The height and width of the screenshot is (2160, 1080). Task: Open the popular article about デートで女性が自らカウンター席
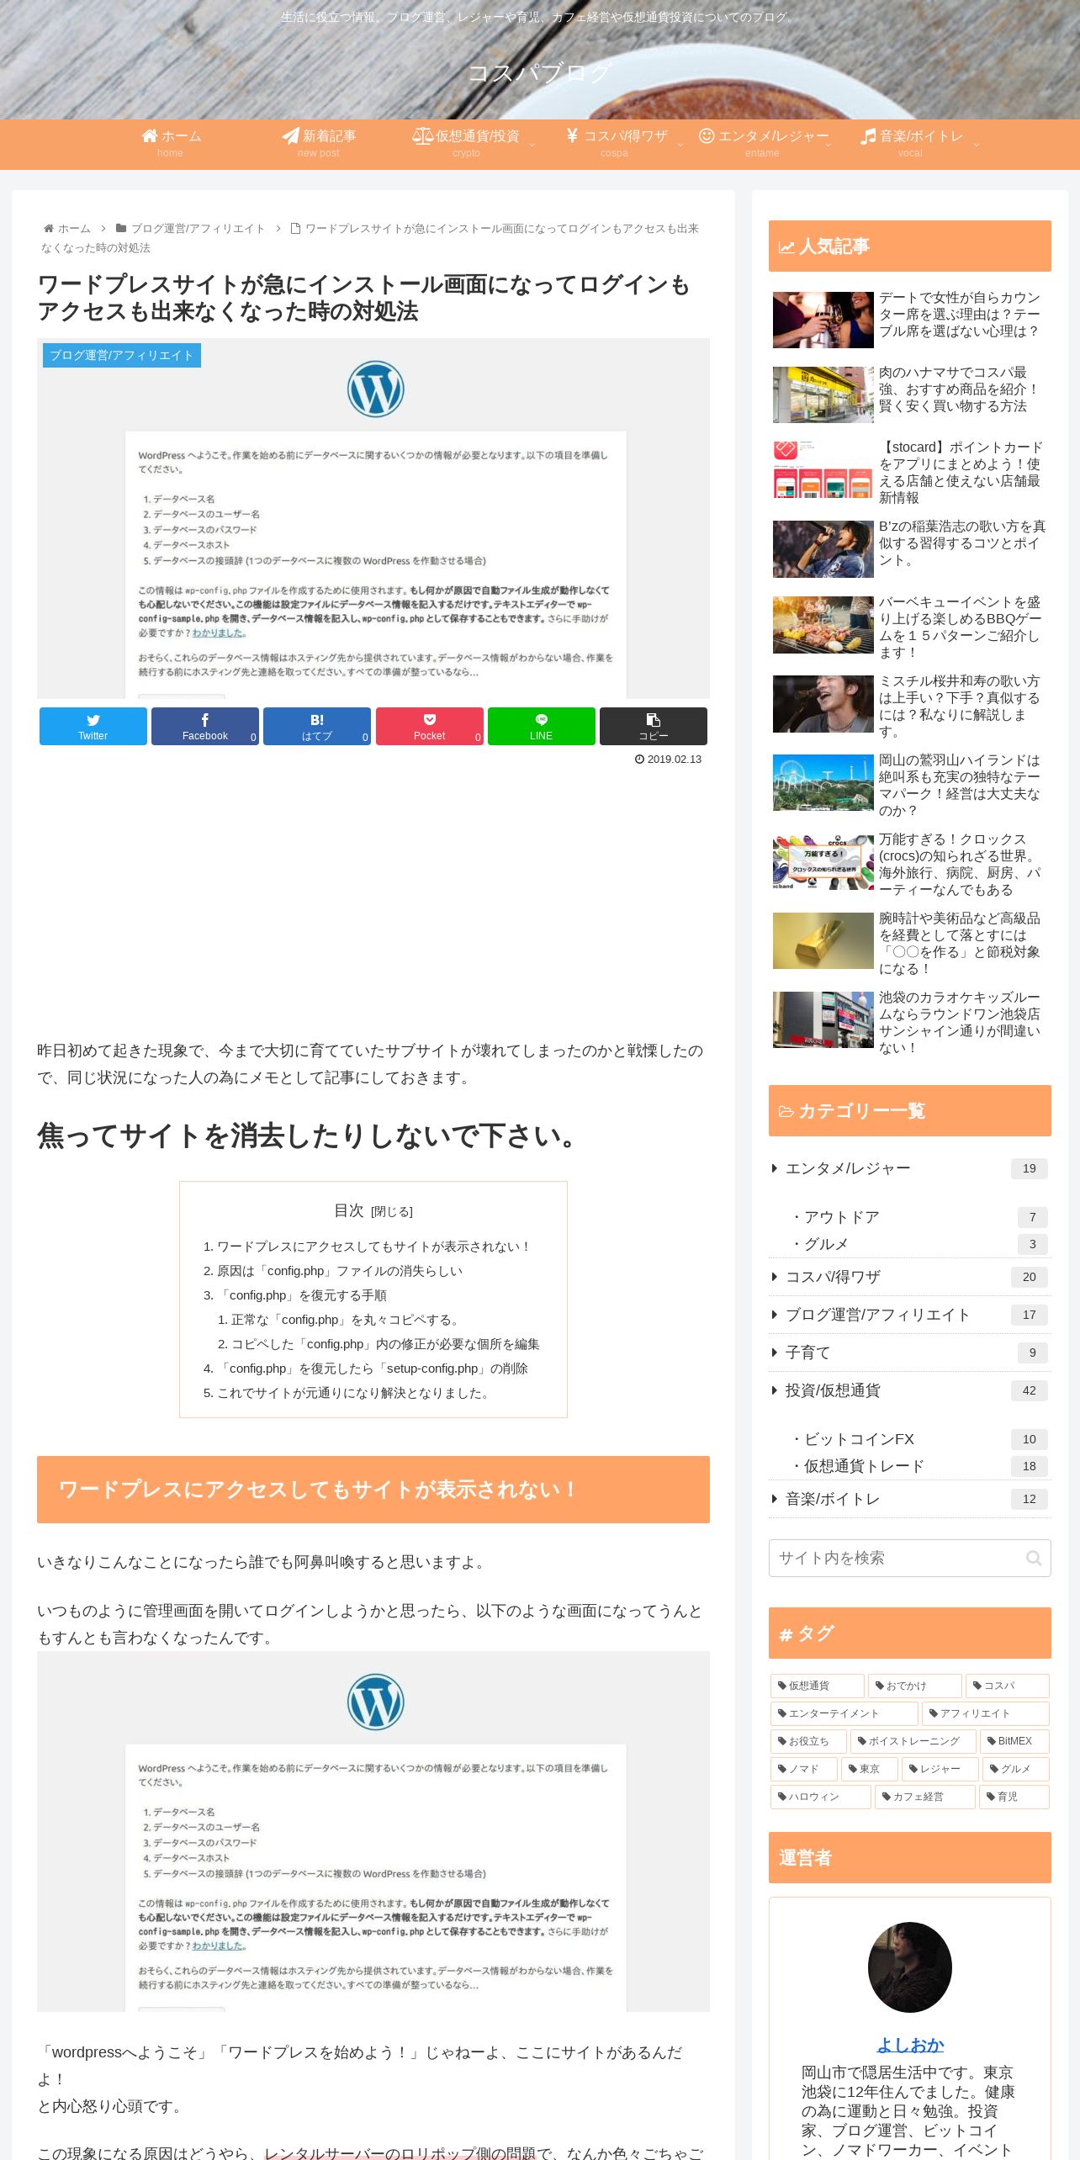point(910,320)
